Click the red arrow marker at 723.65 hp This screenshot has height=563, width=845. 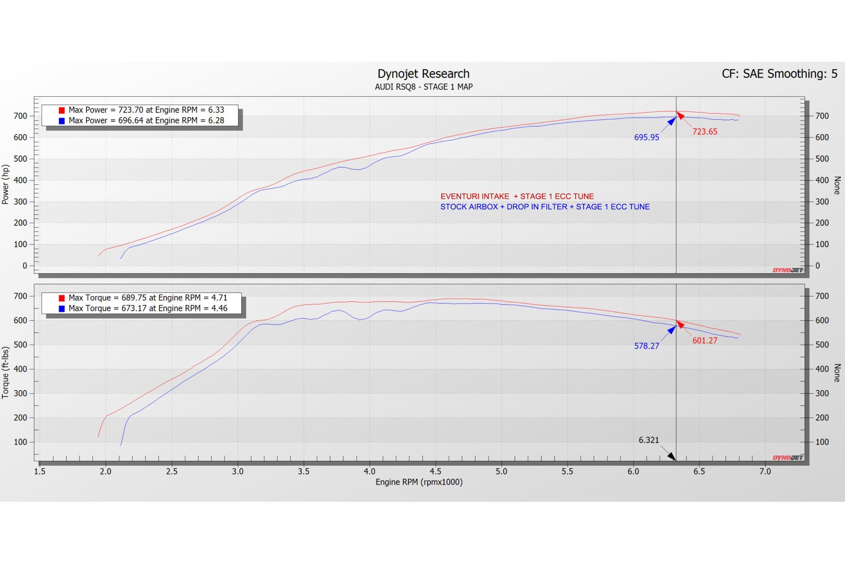click(x=681, y=115)
